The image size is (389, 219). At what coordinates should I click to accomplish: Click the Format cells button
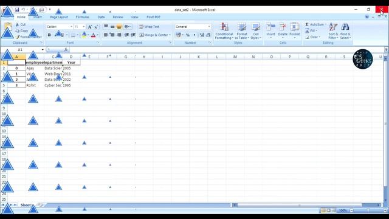pyautogui.click(x=294, y=31)
